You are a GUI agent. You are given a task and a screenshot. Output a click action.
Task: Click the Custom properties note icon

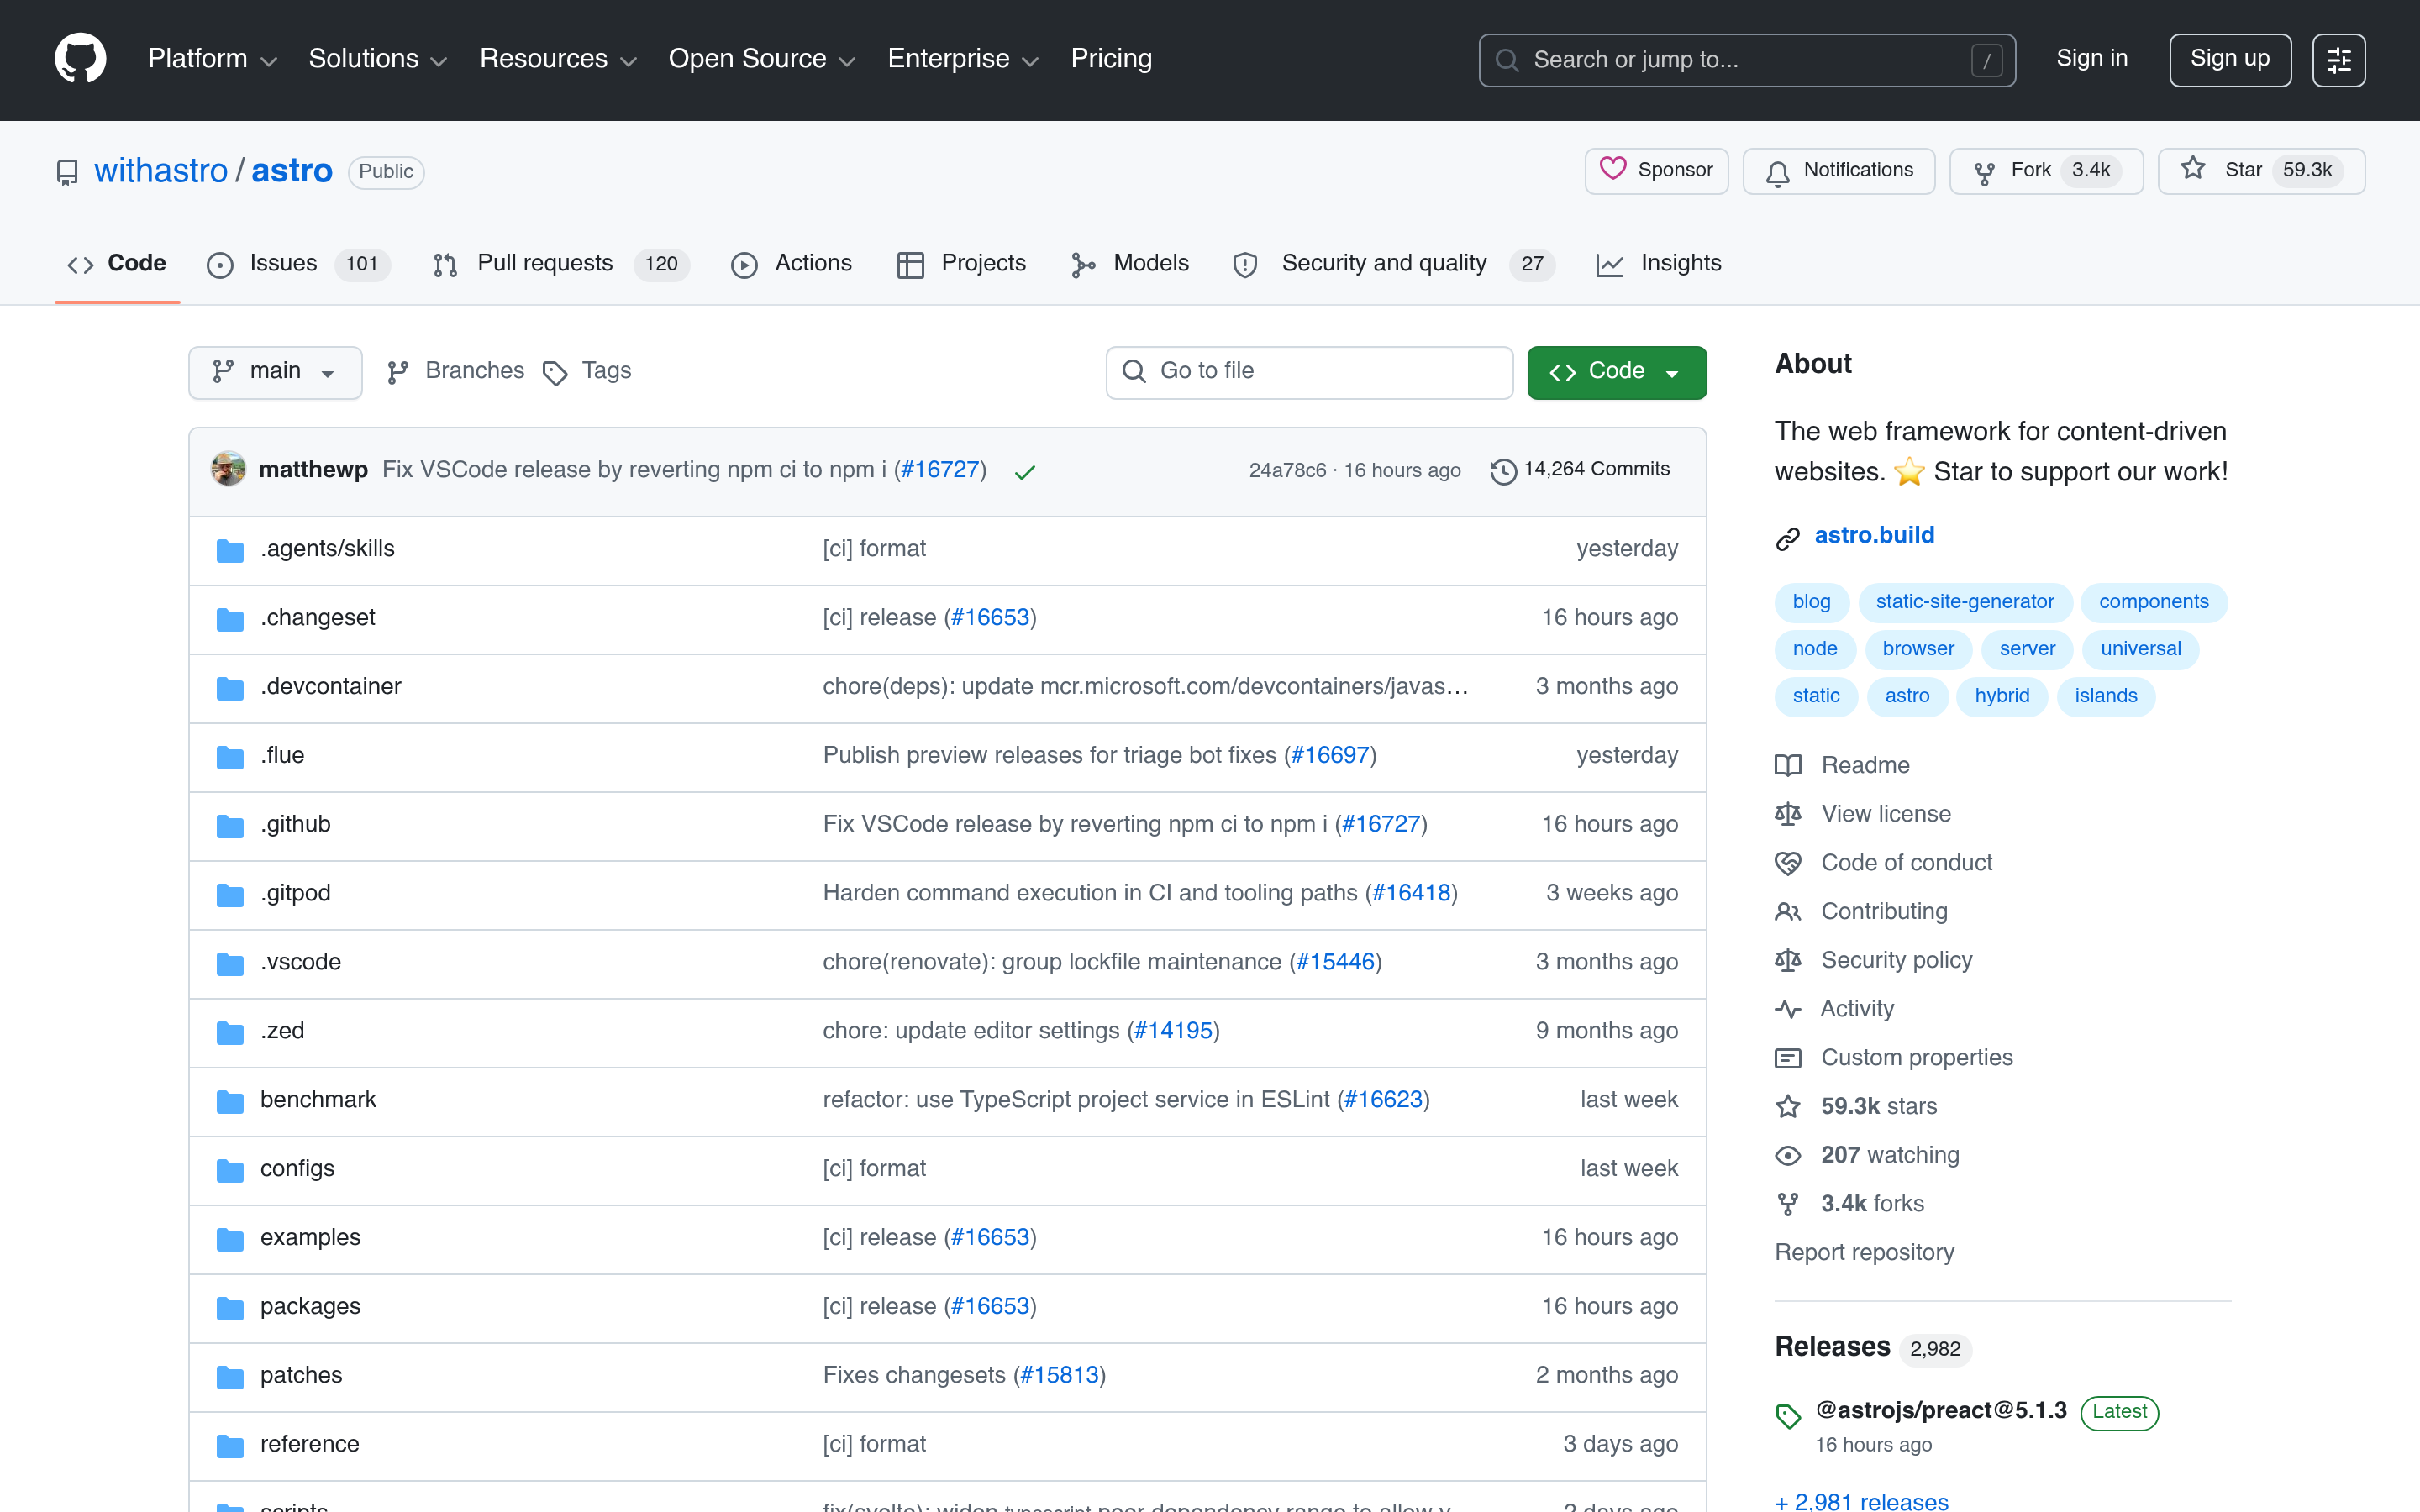click(1788, 1058)
